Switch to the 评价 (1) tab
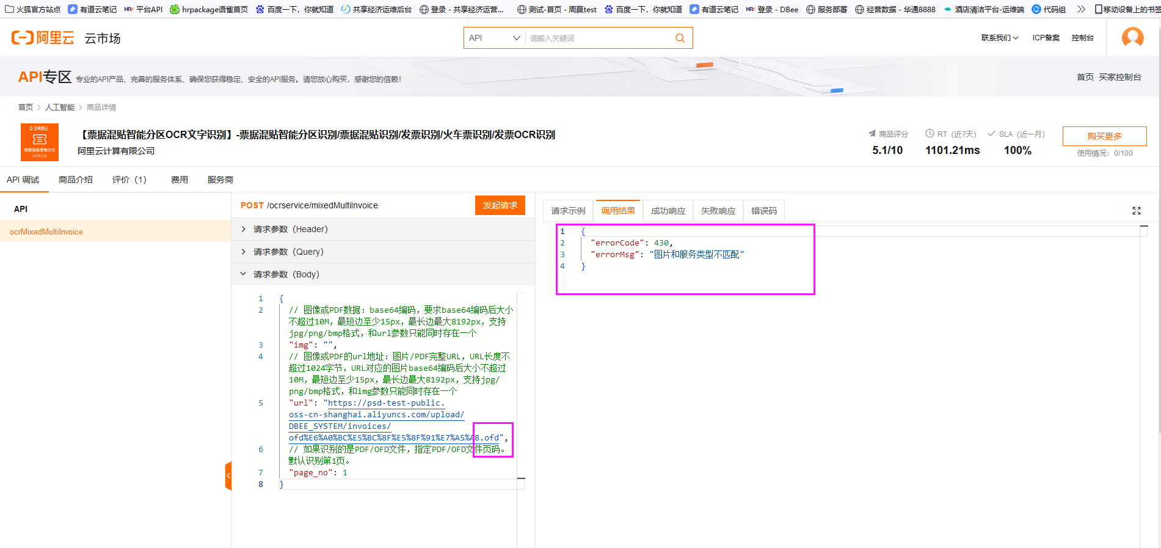 pos(129,180)
